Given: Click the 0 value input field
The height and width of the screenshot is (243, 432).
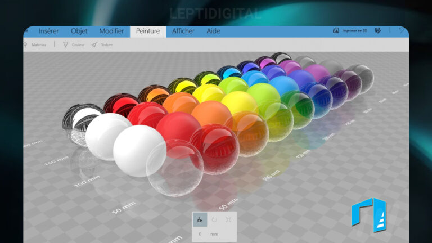Looking at the screenshot, I should point(200,234).
